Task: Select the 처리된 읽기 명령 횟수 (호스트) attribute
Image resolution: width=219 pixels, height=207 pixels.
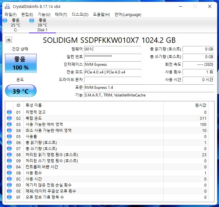Action: tap(52, 155)
